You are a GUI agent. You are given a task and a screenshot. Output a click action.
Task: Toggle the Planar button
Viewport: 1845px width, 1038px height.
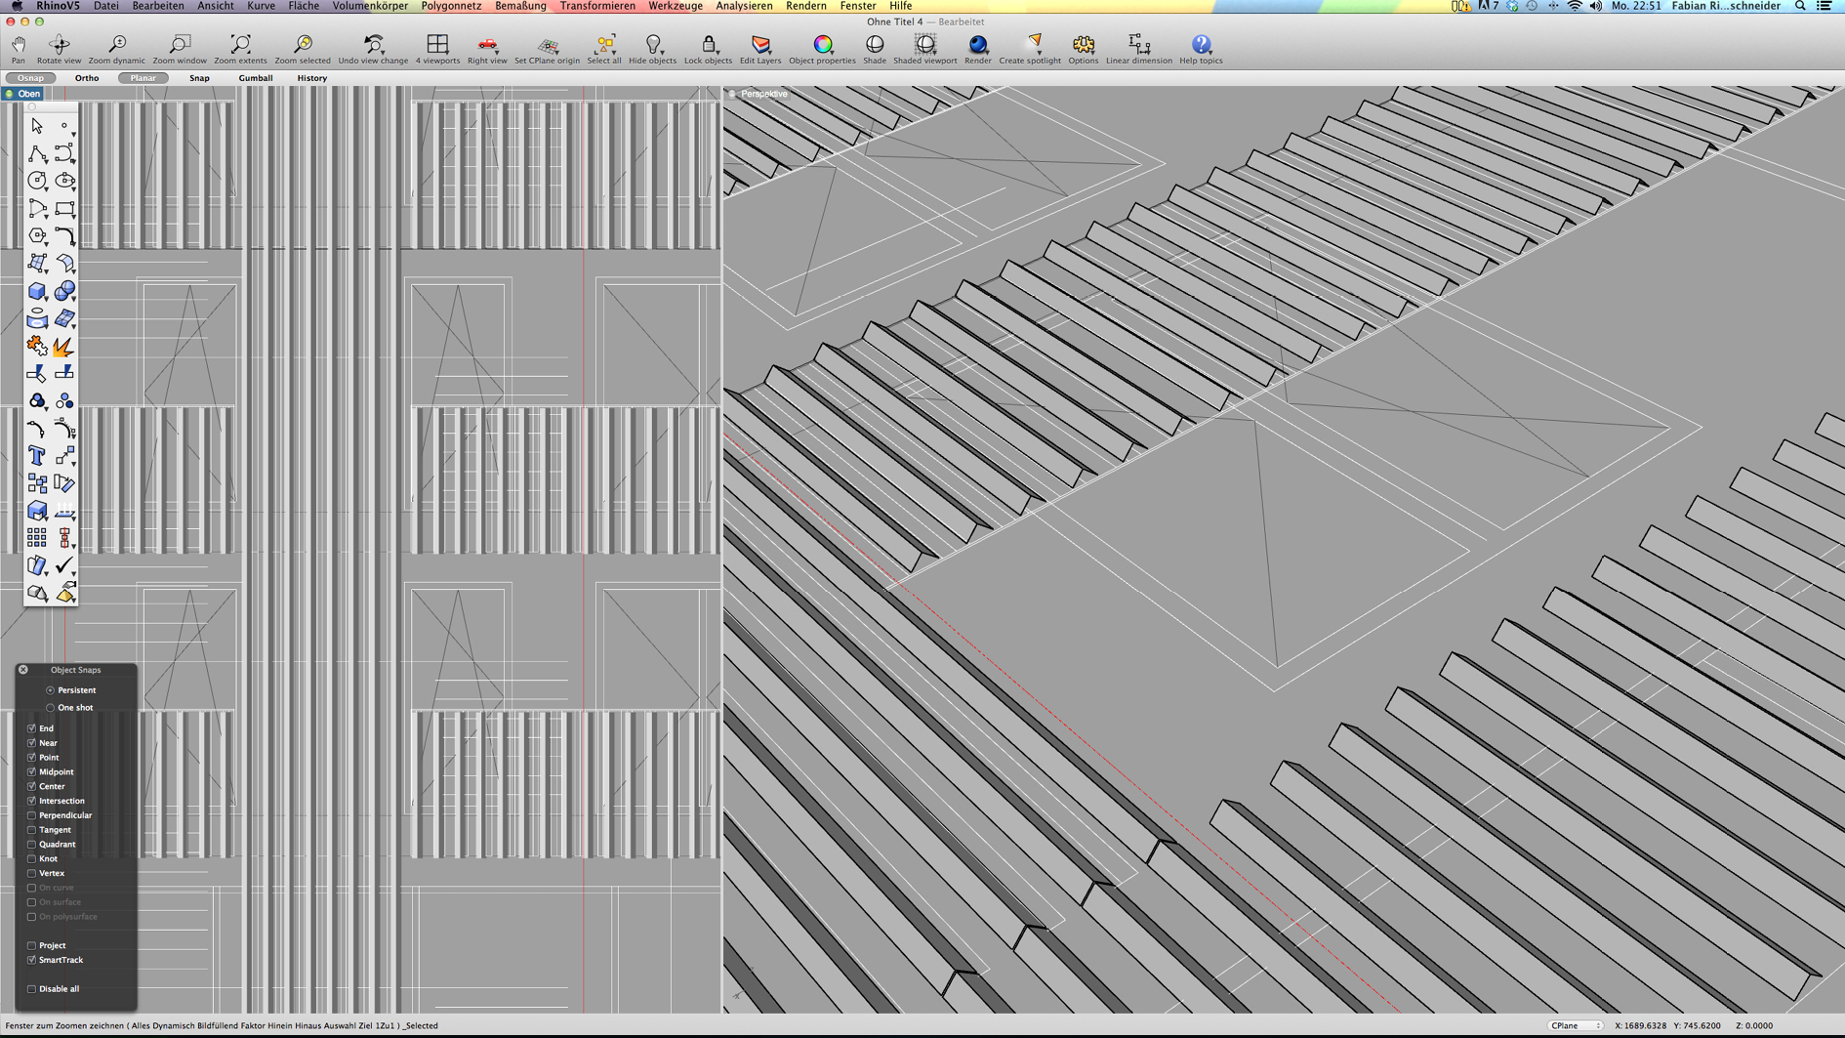pyautogui.click(x=143, y=78)
